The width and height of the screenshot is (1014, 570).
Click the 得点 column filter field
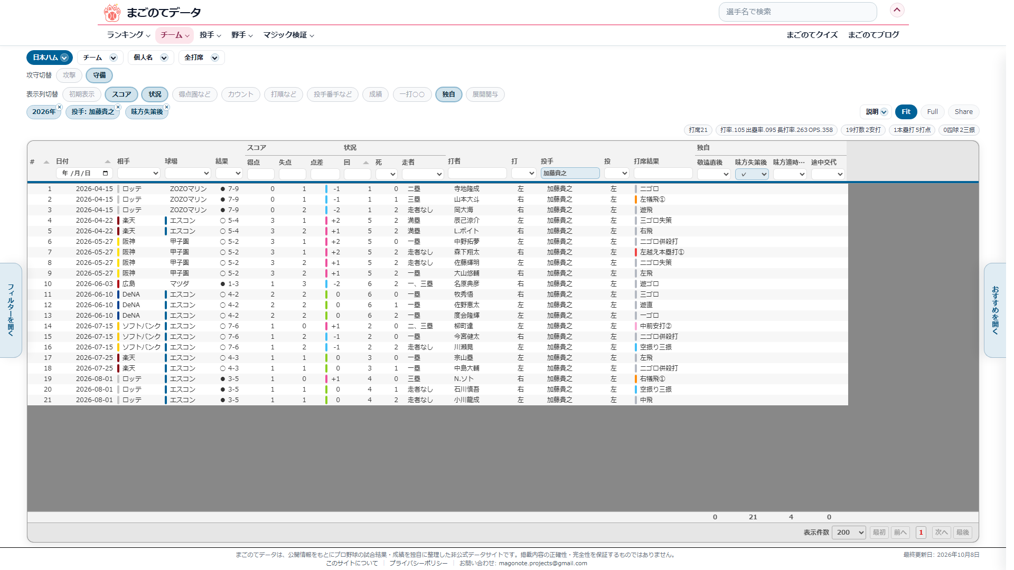(260, 174)
